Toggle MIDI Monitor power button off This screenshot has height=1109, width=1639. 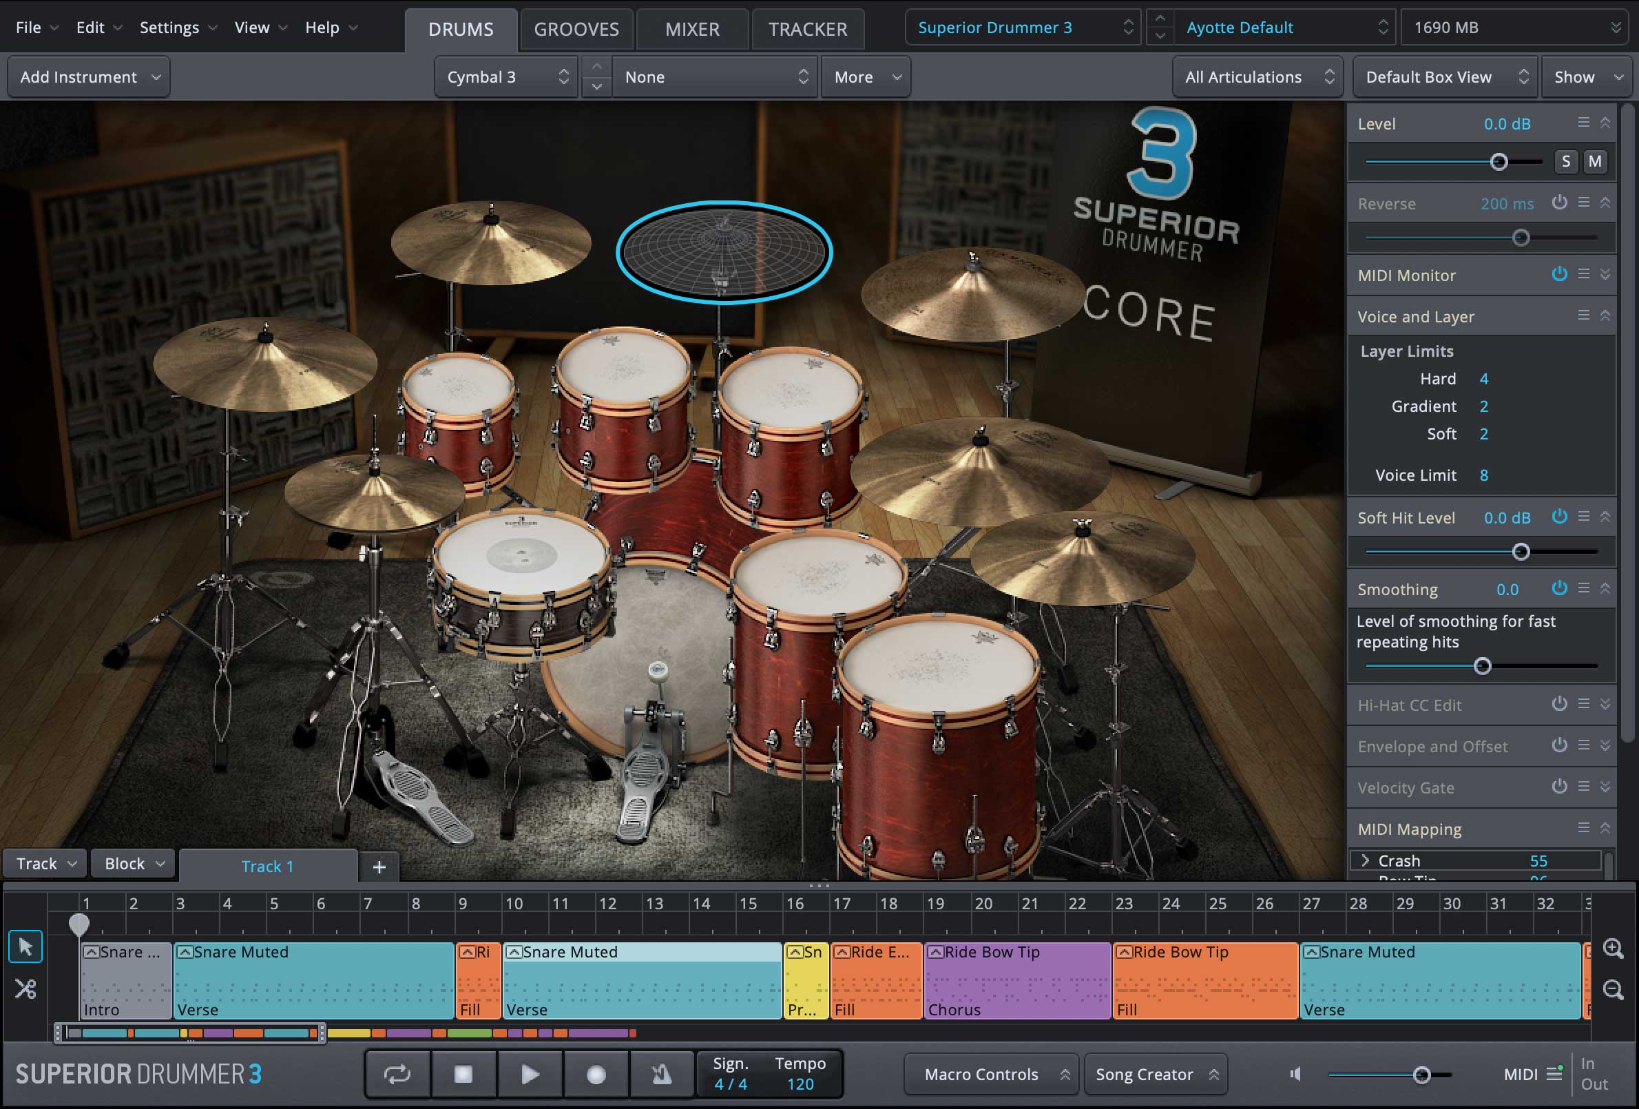(1559, 274)
